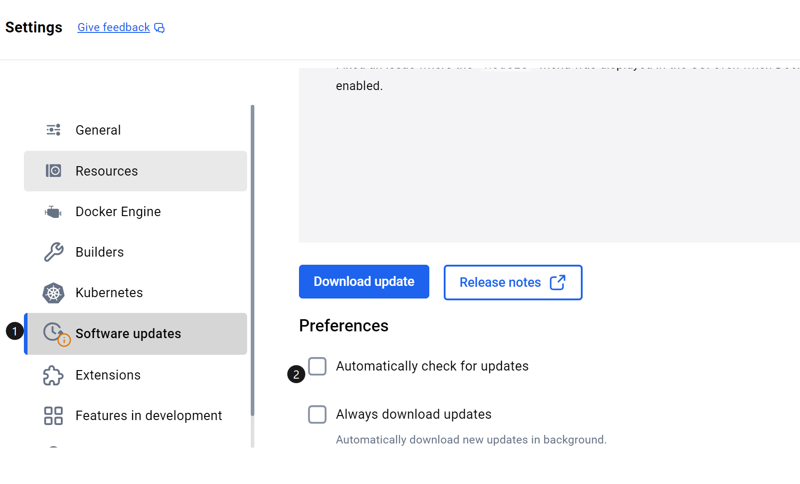
Task: Click the feedback chat bubble icon
Action: pos(160,28)
